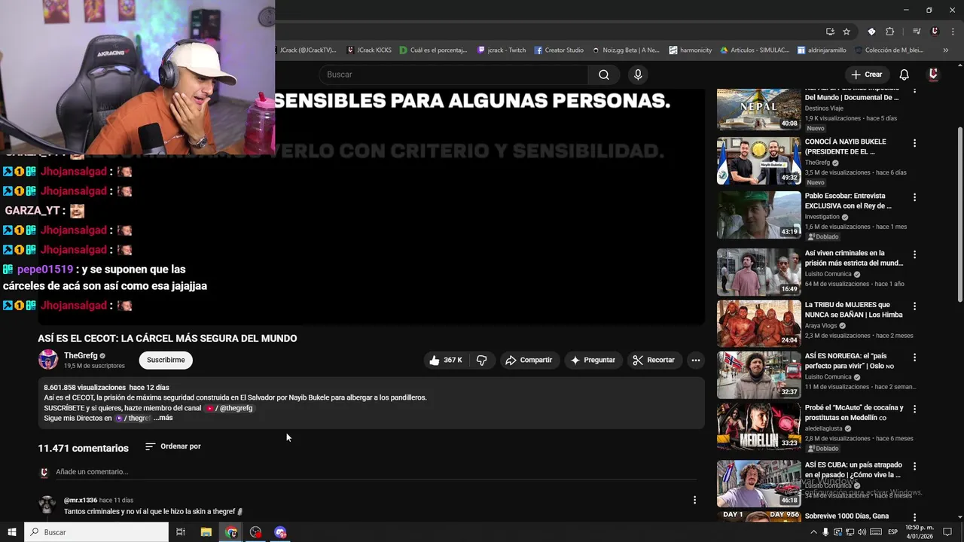The width and height of the screenshot is (964, 542).
Task: Open options for ASÍ ES NORUEGA video
Action: (915, 357)
